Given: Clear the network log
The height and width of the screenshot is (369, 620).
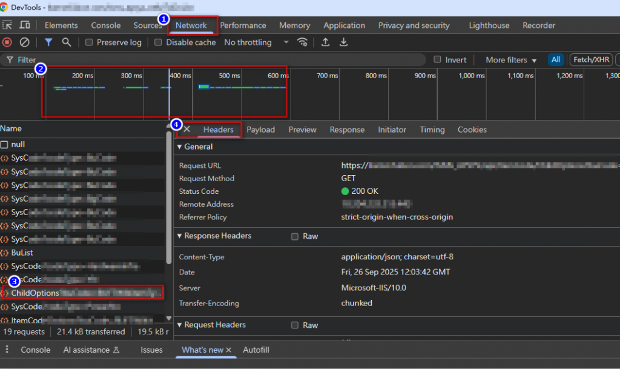Looking at the screenshot, I should tap(24, 42).
